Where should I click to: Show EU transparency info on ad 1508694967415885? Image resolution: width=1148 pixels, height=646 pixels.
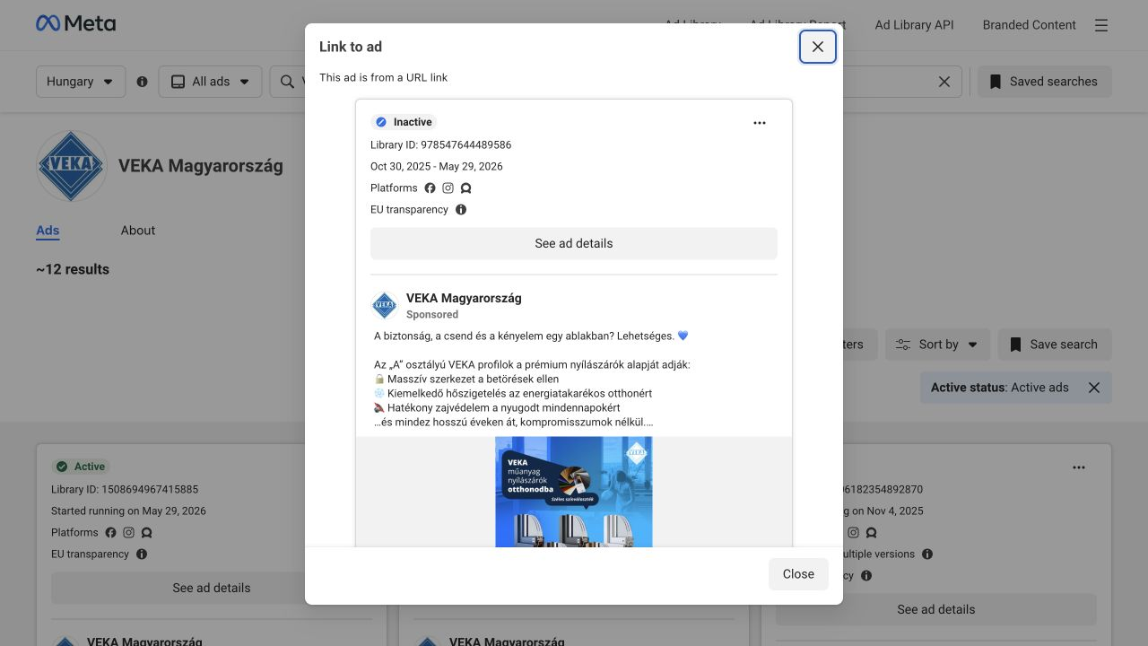[x=142, y=554]
